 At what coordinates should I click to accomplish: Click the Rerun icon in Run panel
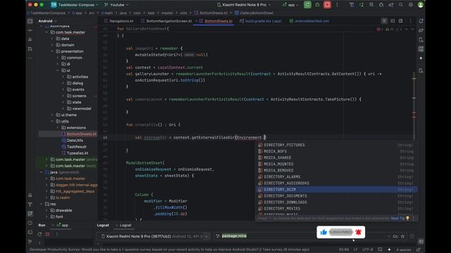[39, 234]
